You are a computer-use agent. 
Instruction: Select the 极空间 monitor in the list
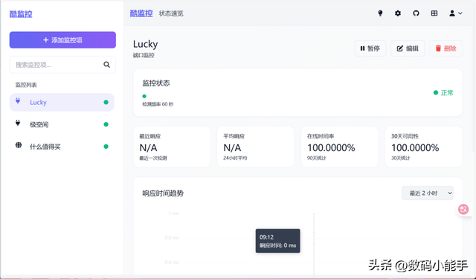click(62, 124)
